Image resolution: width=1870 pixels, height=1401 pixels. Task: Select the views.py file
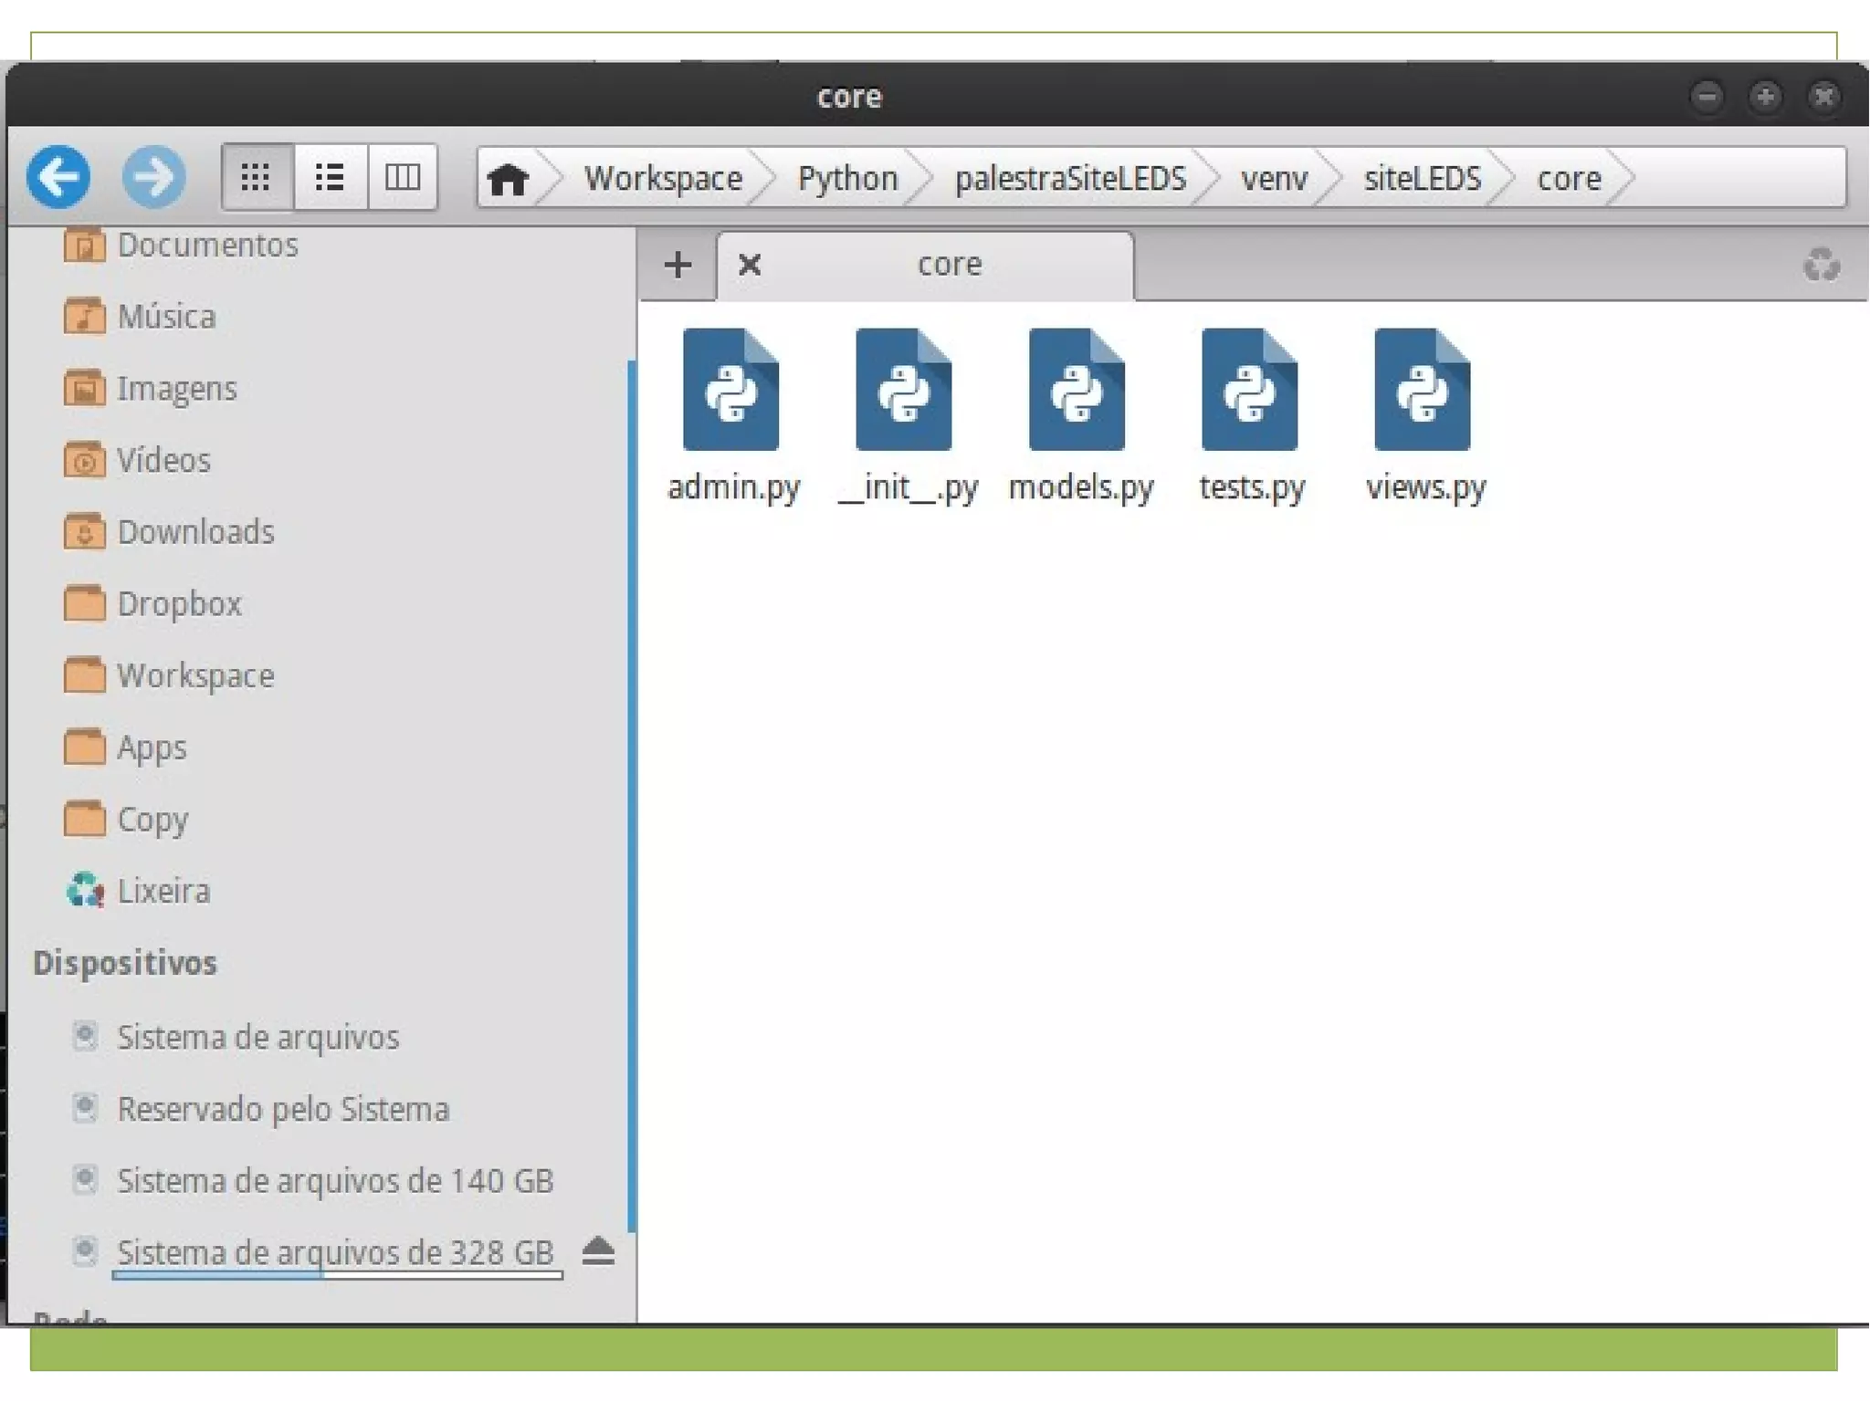pyautogui.click(x=1423, y=391)
